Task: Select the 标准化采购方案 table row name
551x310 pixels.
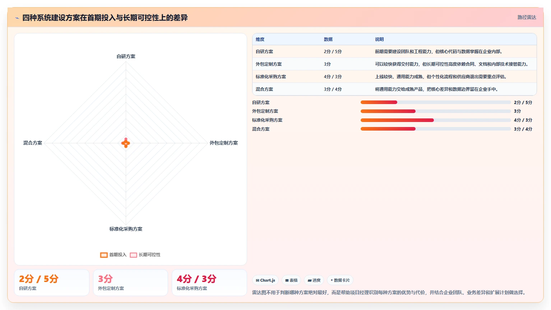Action: (x=271, y=77)
